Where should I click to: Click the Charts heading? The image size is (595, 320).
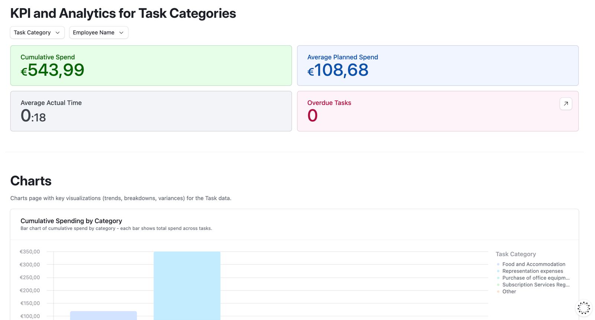pyautogui.click(x=31, y=181)
